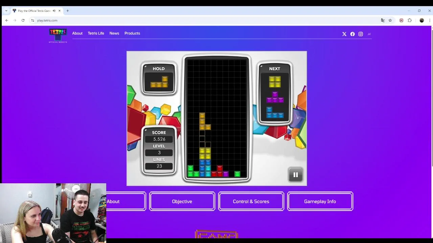Open Products in the site header
This screenshot has height=243, width=433.
click(x=132, y=33)
